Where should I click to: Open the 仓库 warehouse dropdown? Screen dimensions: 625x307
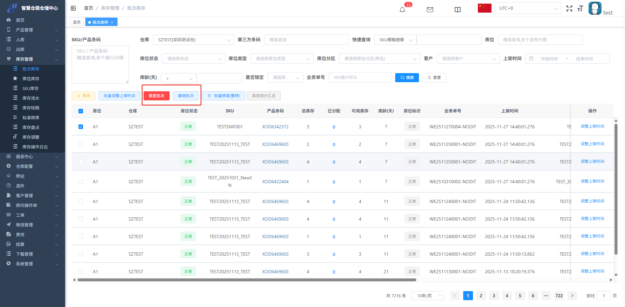(193, 40)
